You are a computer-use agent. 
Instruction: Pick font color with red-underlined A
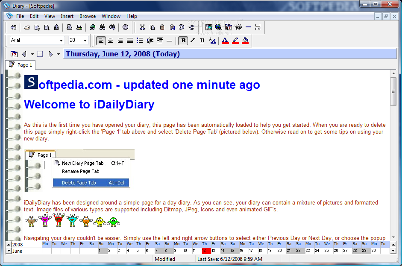[226, 41]
